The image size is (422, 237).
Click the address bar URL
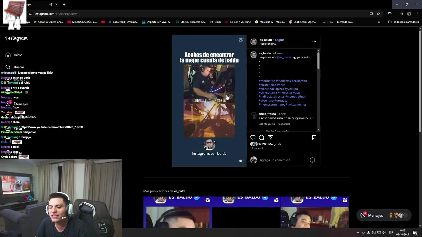[x=56, y=14]
